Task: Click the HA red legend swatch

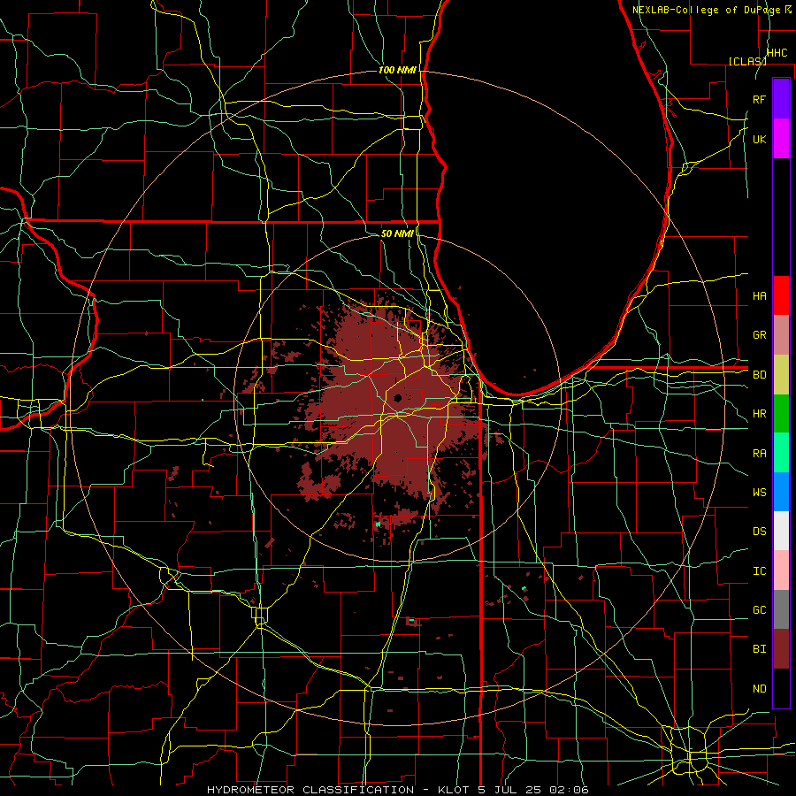Action: (781, 295)
